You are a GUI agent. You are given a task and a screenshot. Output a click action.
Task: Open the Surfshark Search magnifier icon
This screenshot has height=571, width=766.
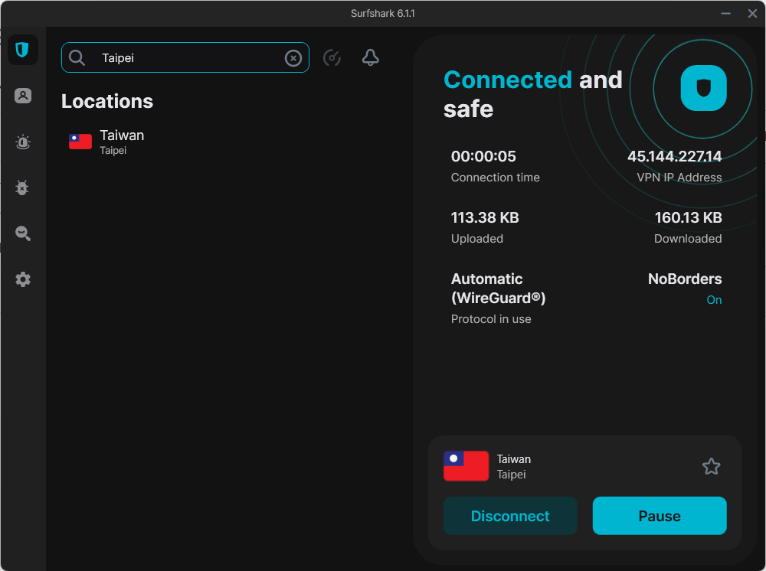click(x=23, y=233)
